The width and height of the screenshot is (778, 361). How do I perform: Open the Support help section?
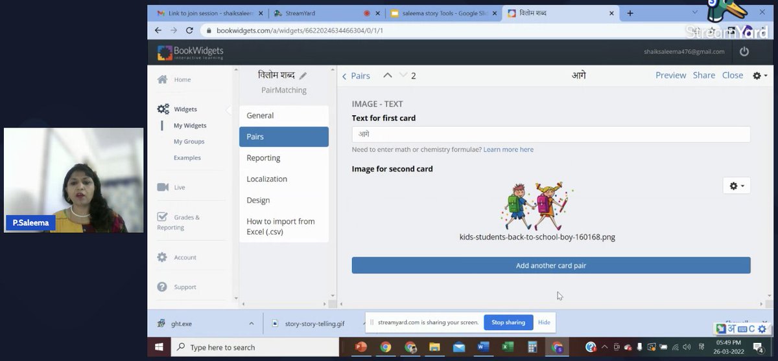(x=177, y=287)
